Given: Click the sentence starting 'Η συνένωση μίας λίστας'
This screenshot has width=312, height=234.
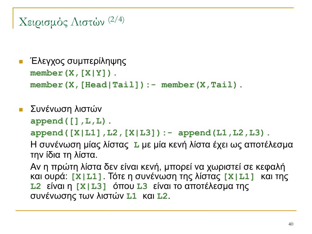Looking at the screenshot, I should [161, 145].
